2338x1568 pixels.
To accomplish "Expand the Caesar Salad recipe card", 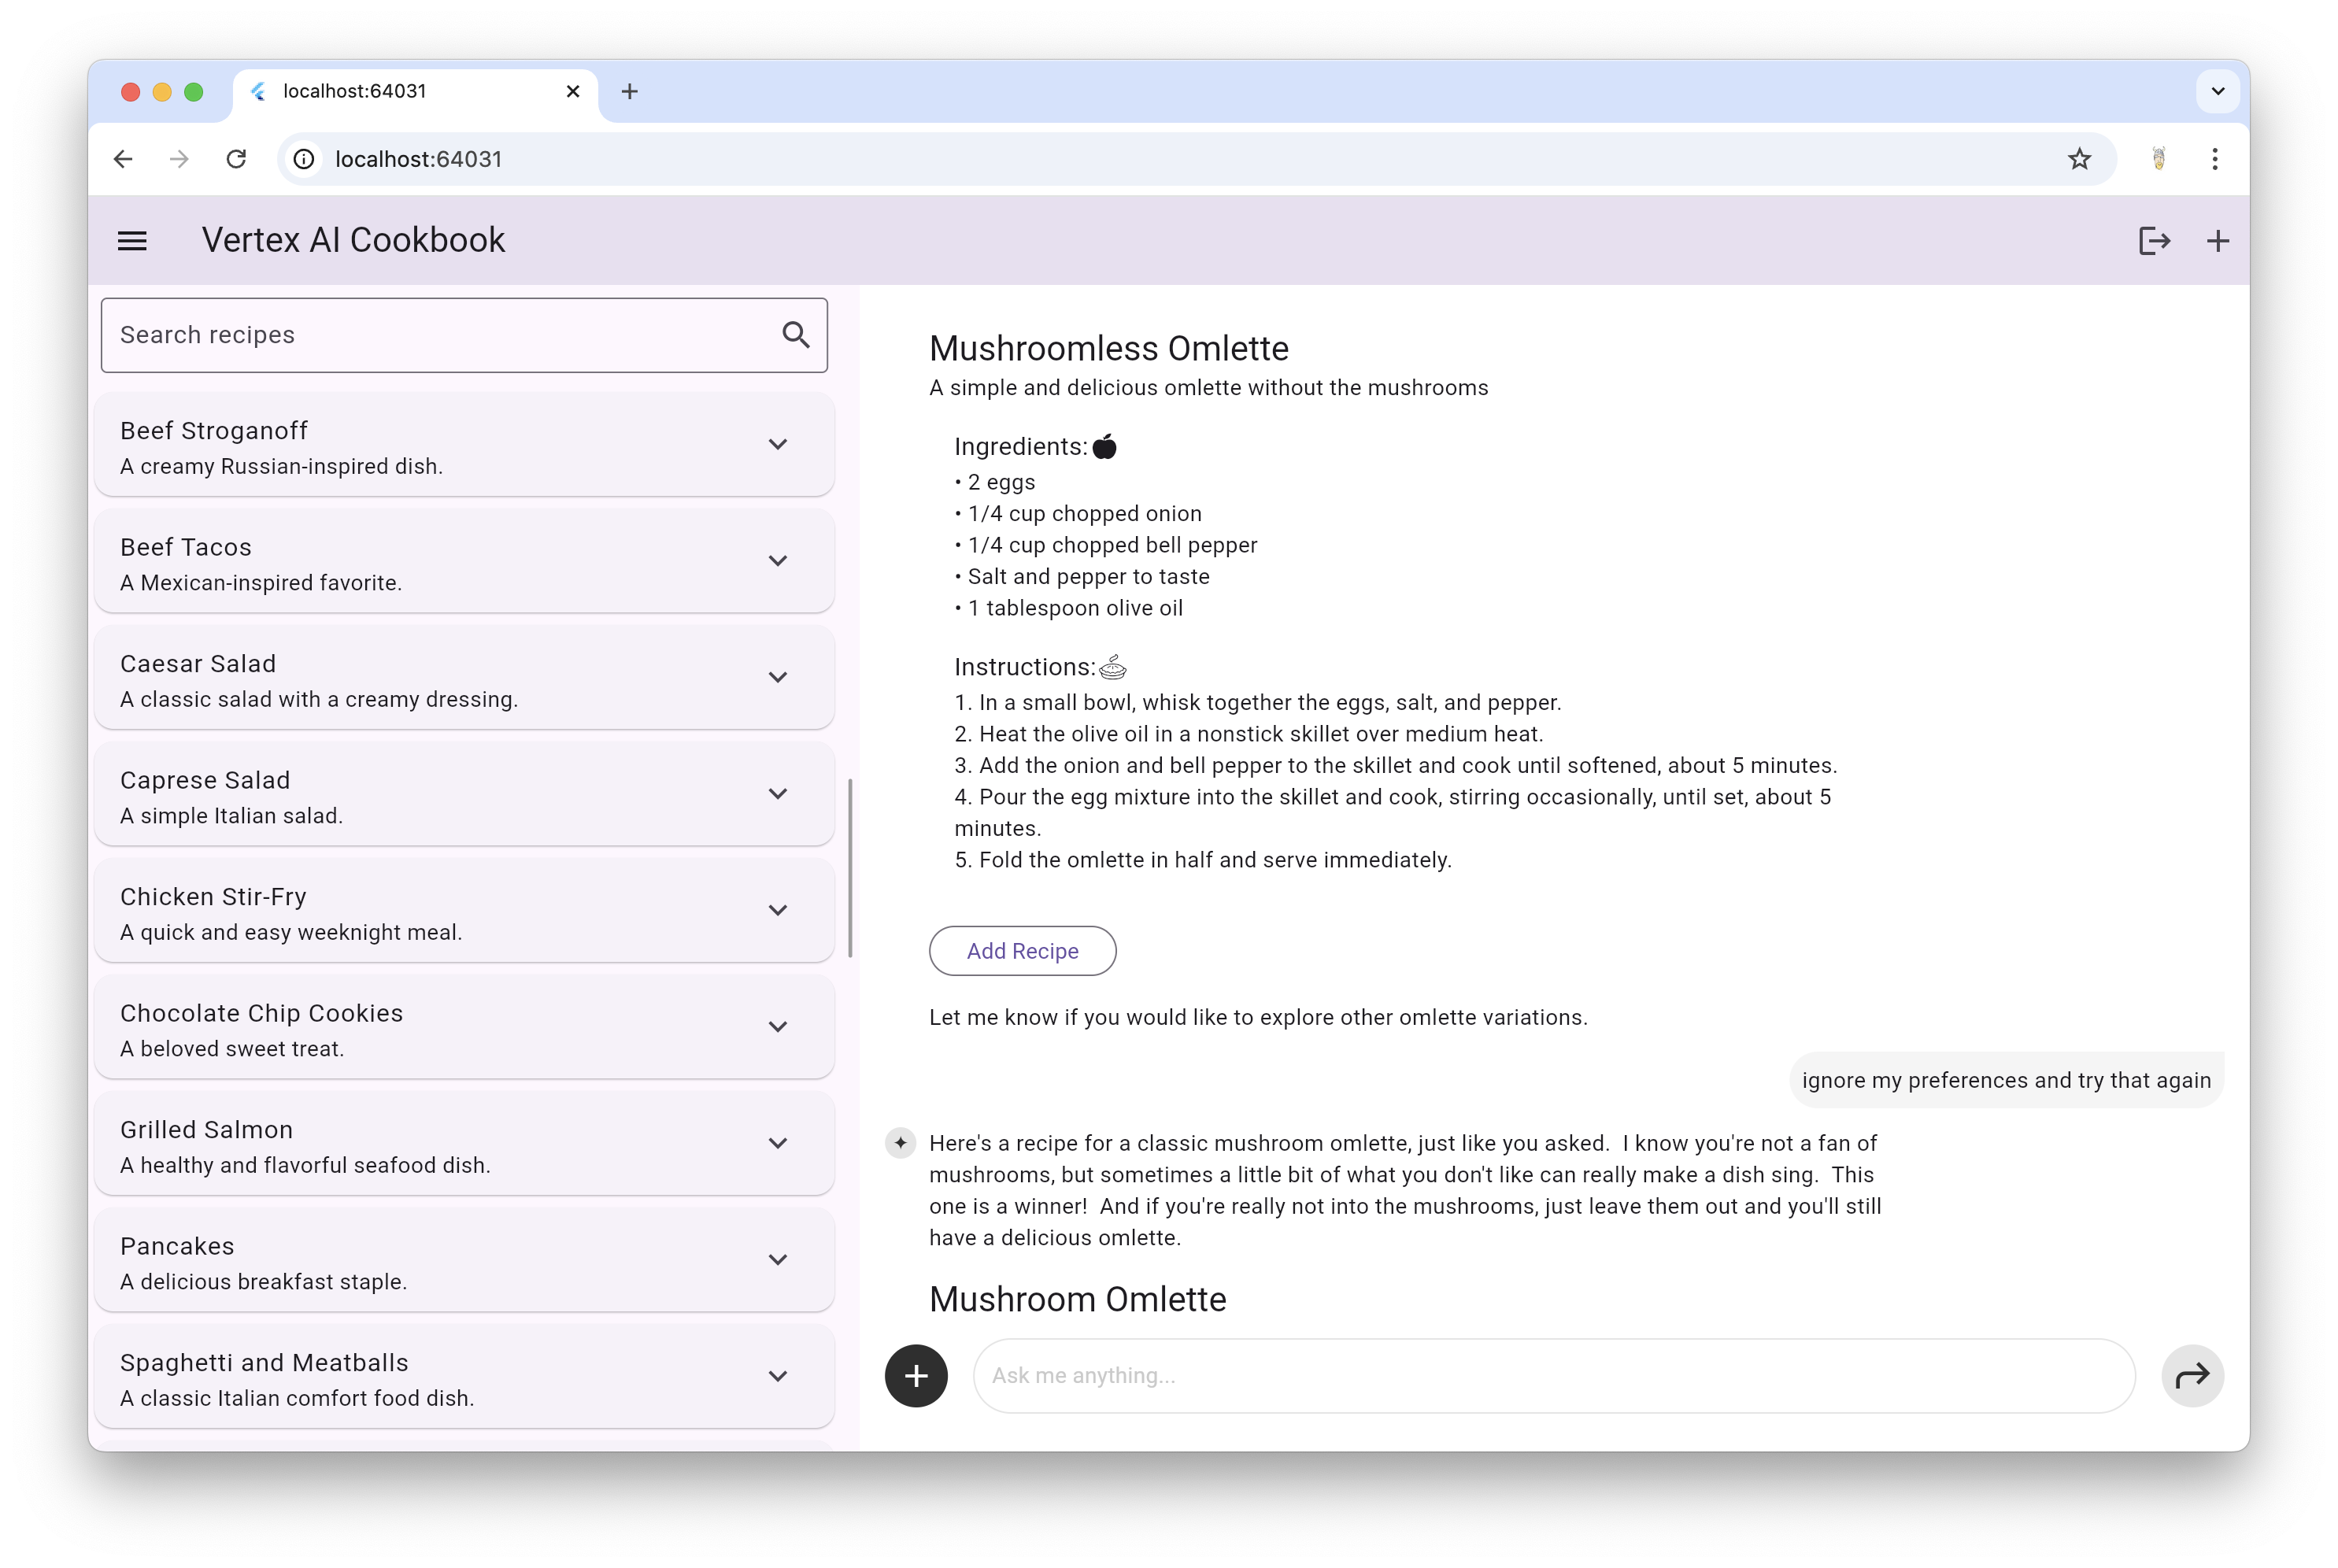I will [x=778, y=677].
